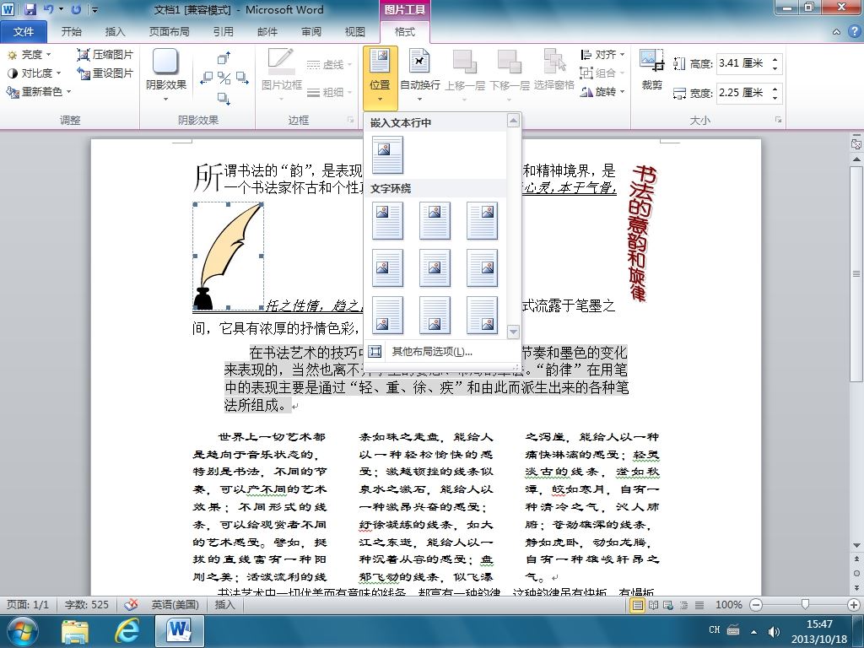This screenshot has width=864, height=648.
Task: Switch to the Page Layout tab
Action: tap(169, 32)
